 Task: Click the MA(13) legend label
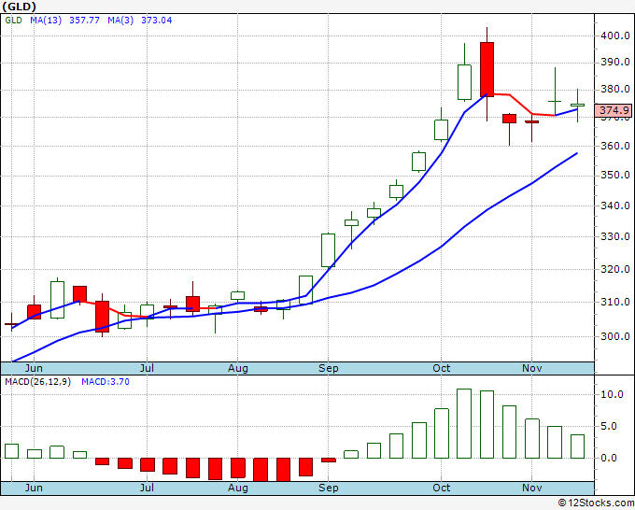(x=46, y=21)
